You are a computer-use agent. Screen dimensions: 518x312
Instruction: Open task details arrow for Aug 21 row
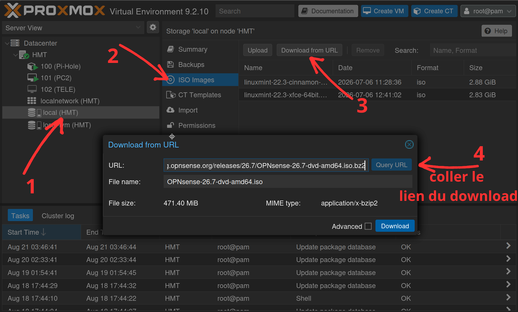pyautogui.click(x=508, y=246)
